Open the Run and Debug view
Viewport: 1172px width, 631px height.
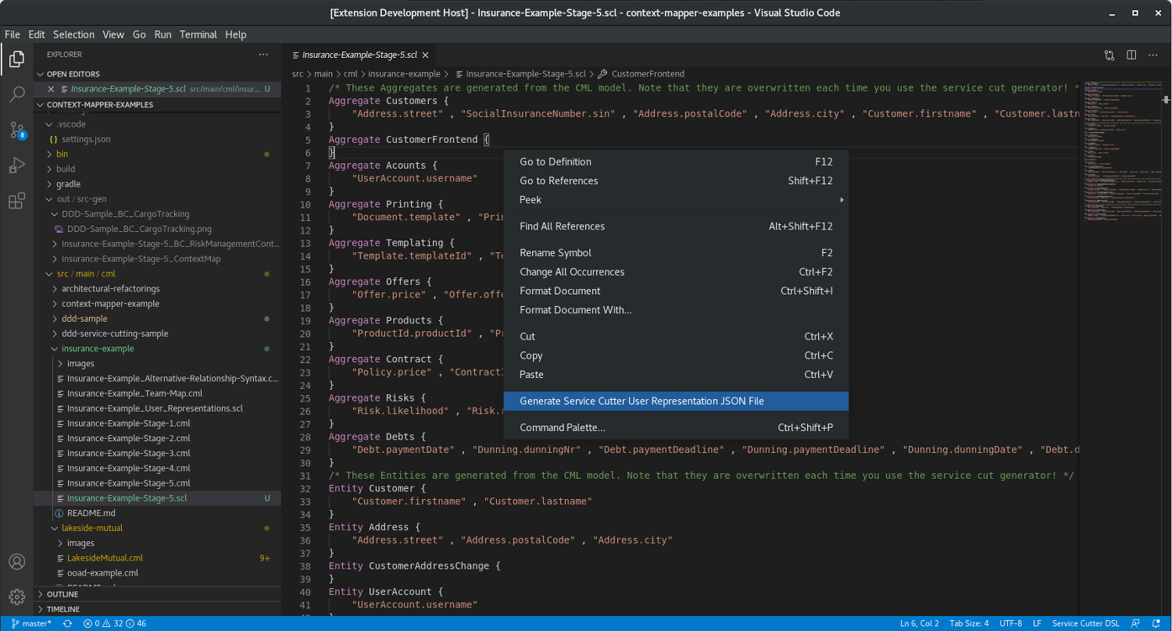(x=16, y=166)
